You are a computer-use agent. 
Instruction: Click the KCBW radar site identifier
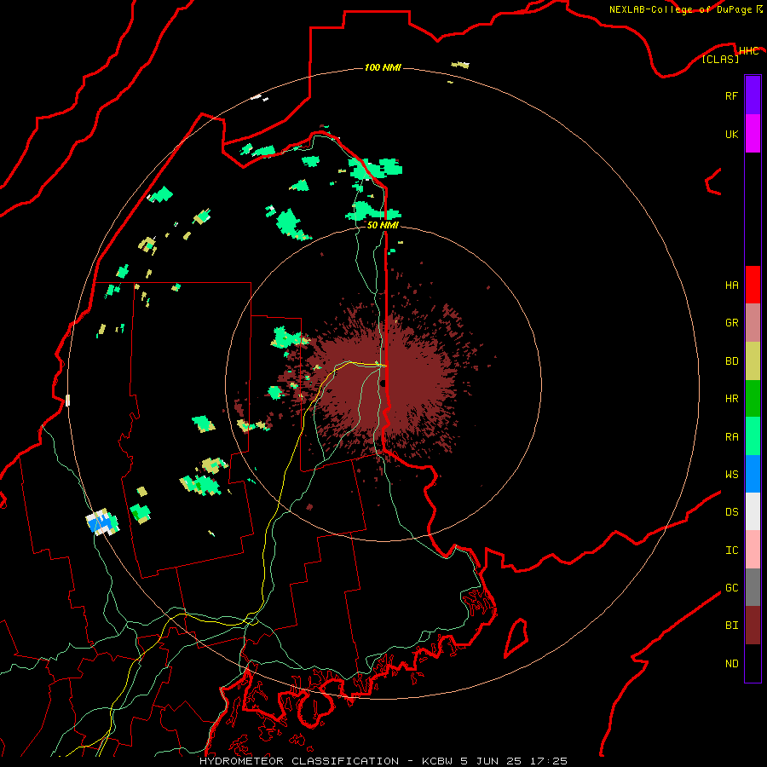click(437, 761)
